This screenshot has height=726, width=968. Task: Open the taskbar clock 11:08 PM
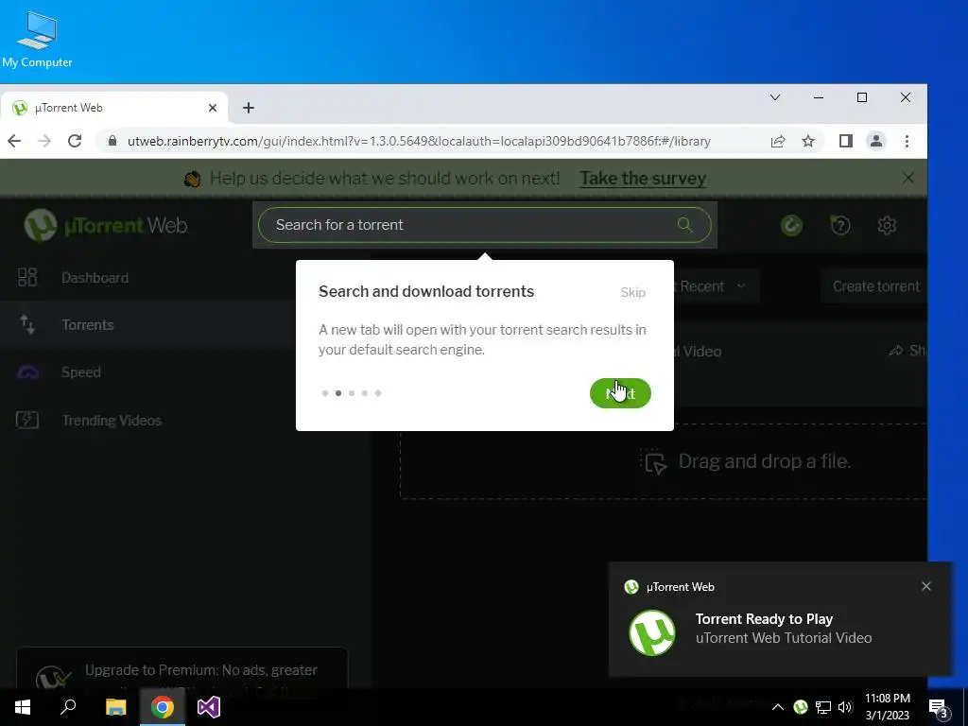(887, 707)
